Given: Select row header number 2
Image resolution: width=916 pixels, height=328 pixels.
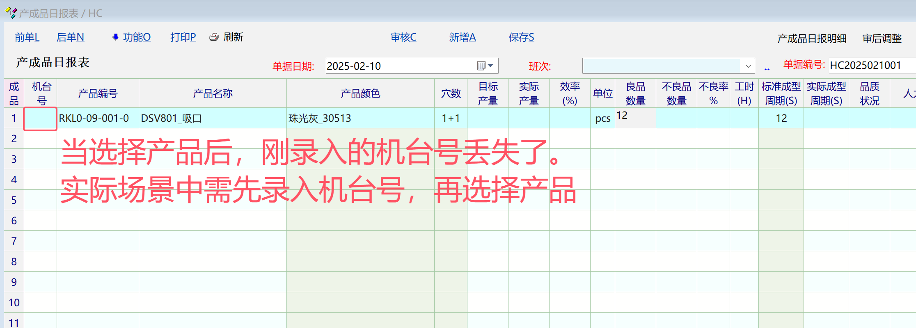Looking at the screenshot, I should (x=14, y=139).
